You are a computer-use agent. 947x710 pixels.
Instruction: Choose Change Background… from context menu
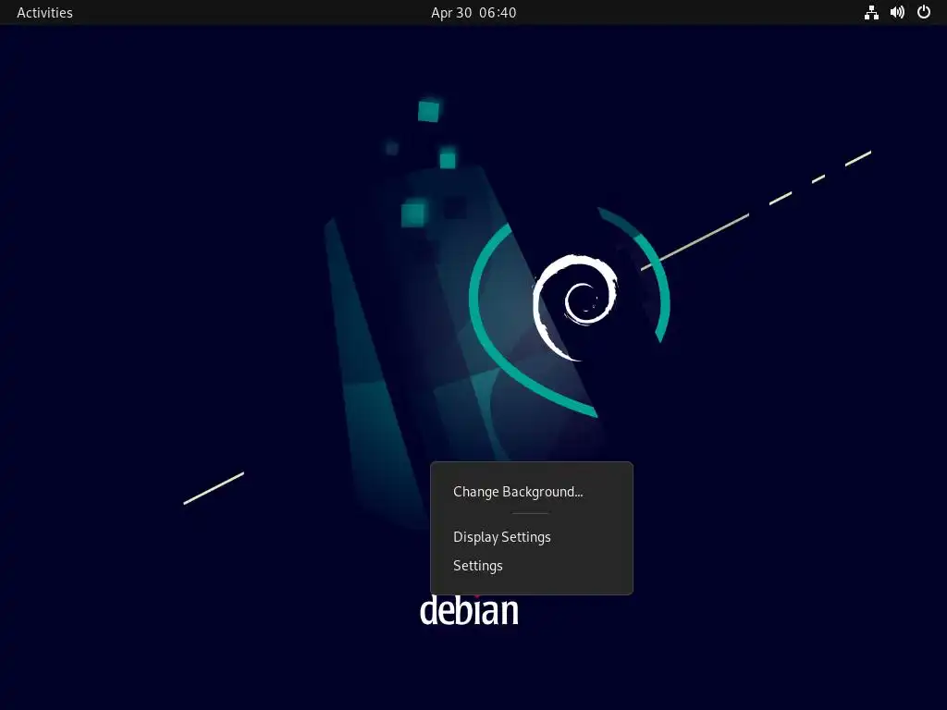[532, 492]
